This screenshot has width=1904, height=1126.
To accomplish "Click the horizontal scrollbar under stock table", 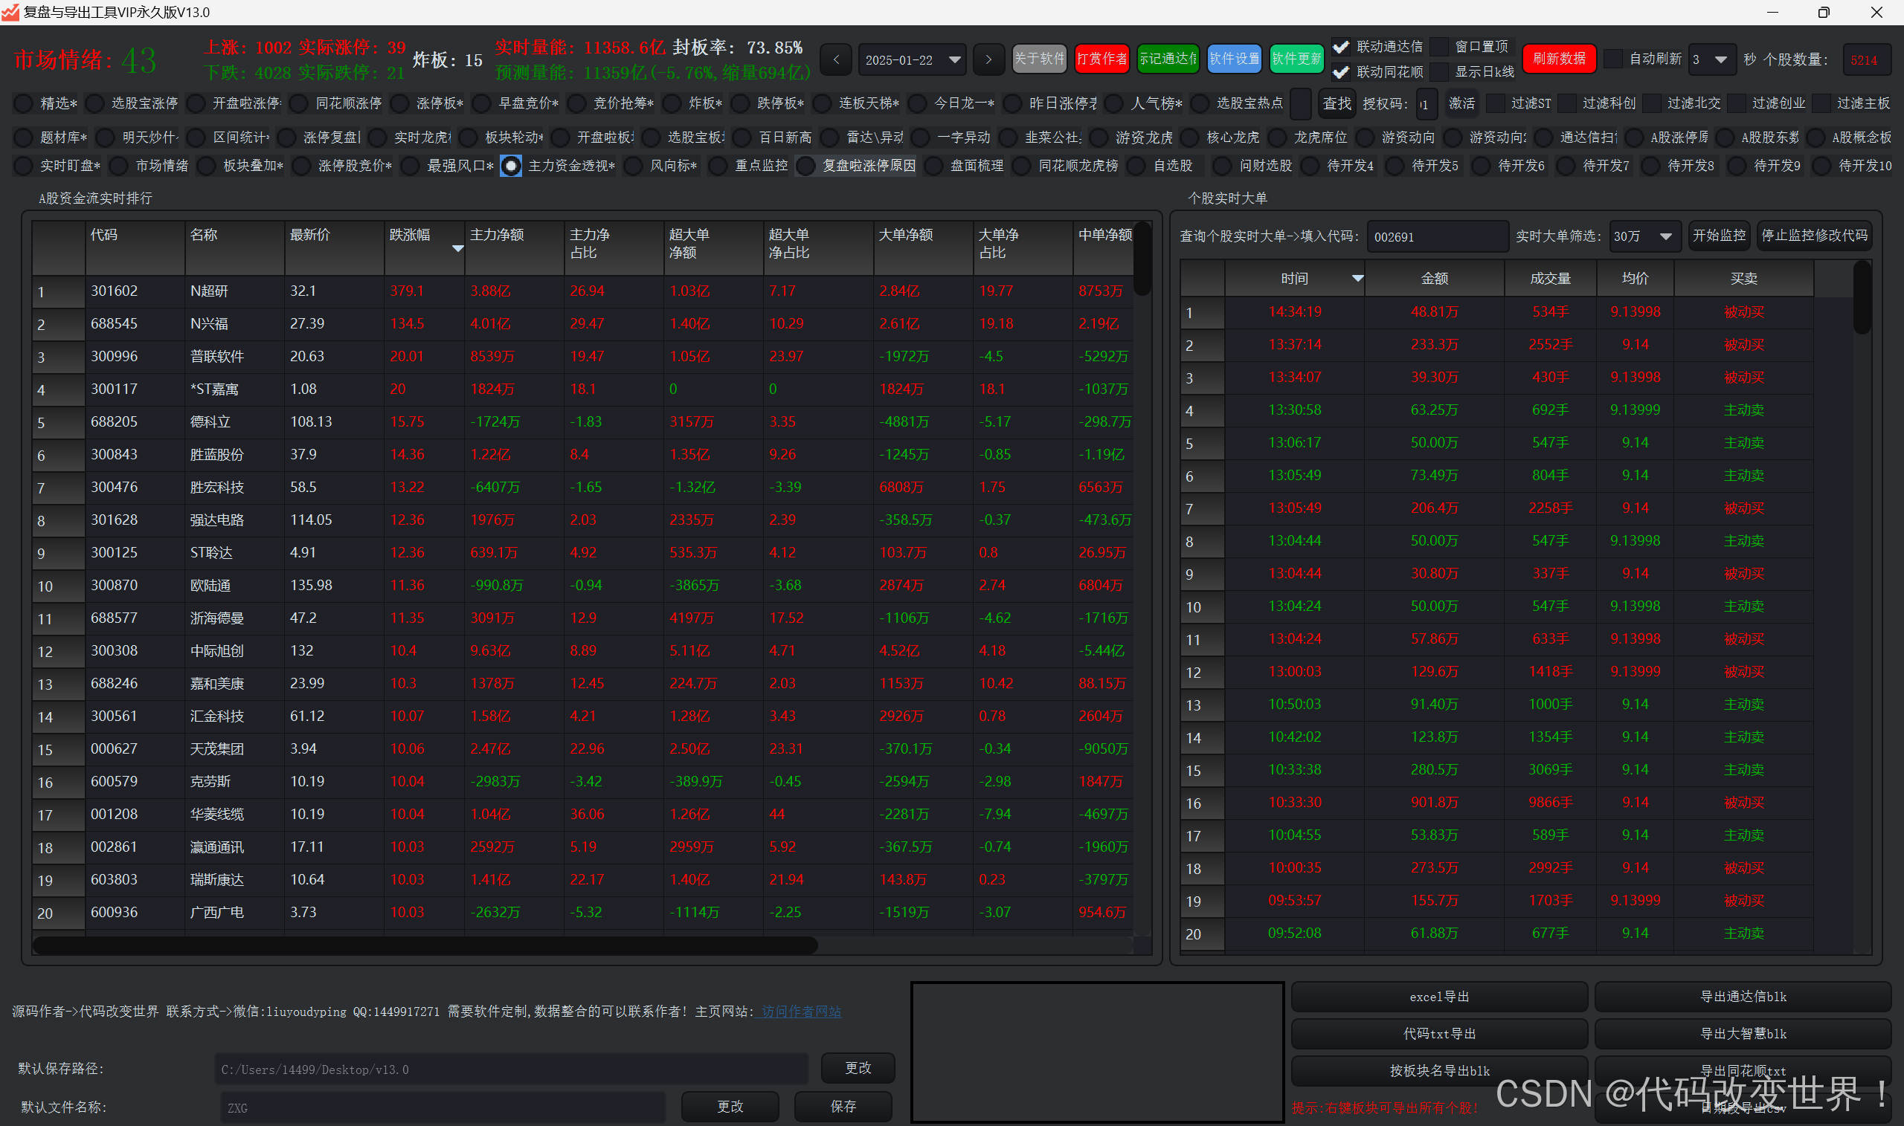I will coord(425,945).
